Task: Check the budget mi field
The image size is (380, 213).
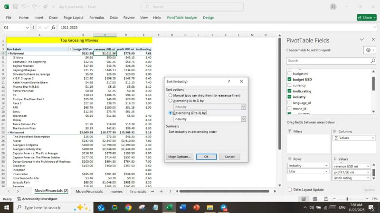Action: click(289, 74)
